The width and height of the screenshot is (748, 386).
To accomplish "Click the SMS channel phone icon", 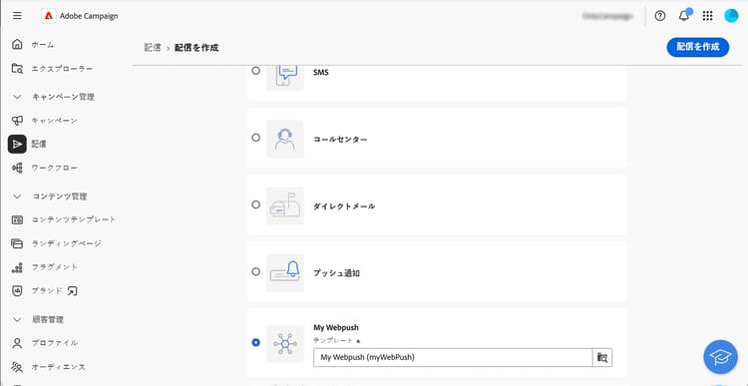I will (285, 77).
